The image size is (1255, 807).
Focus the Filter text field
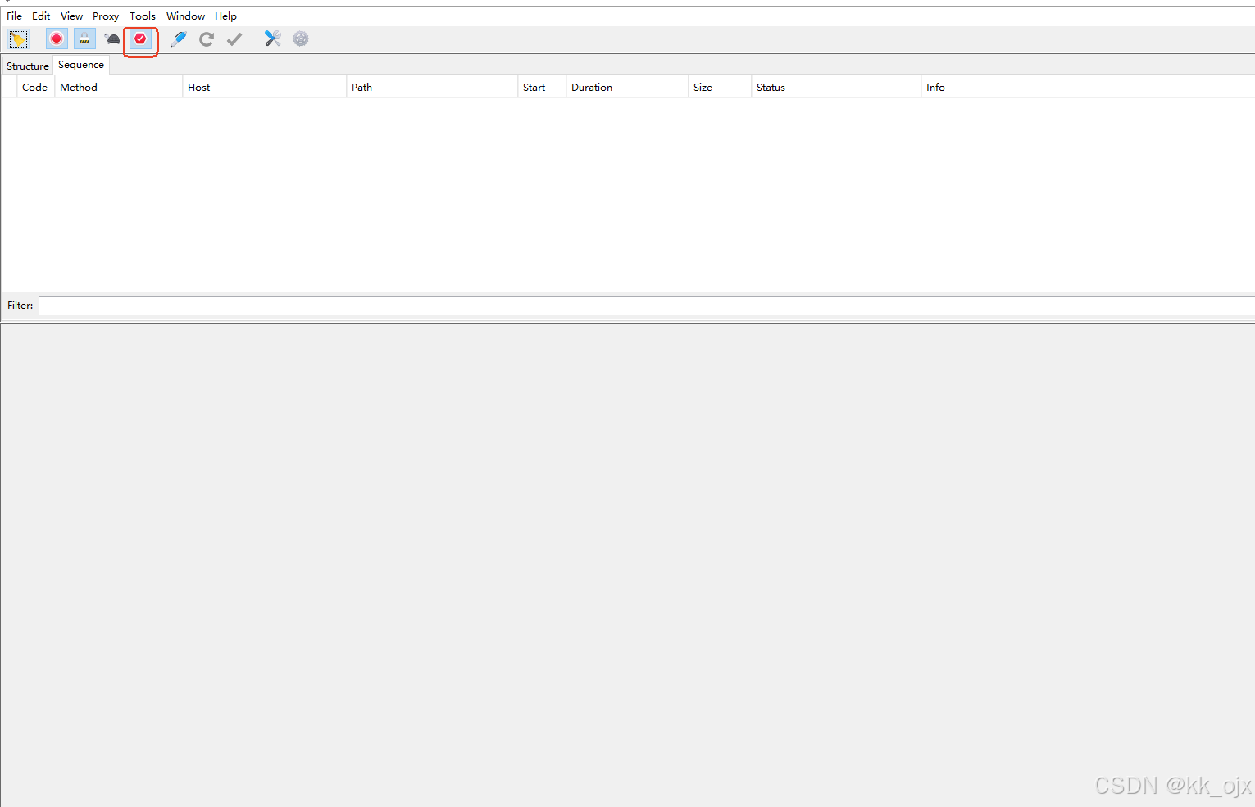pyautogui.click(x=646, y=306)
